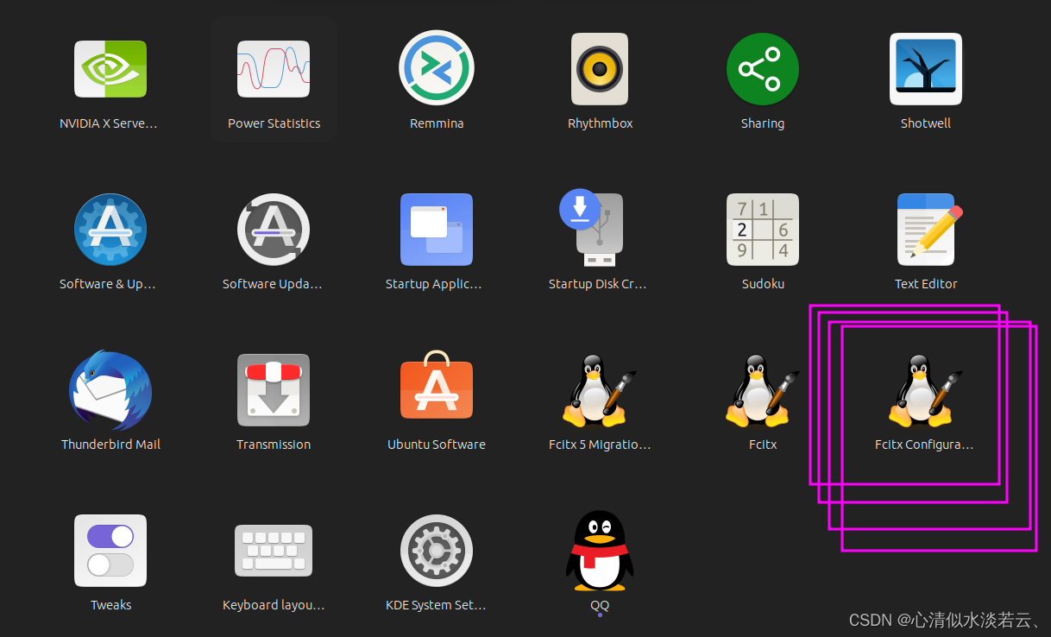Open NVIDIA X Server Settings app
The width and height of the screenshot is (1051, 637).
point(110,69)
